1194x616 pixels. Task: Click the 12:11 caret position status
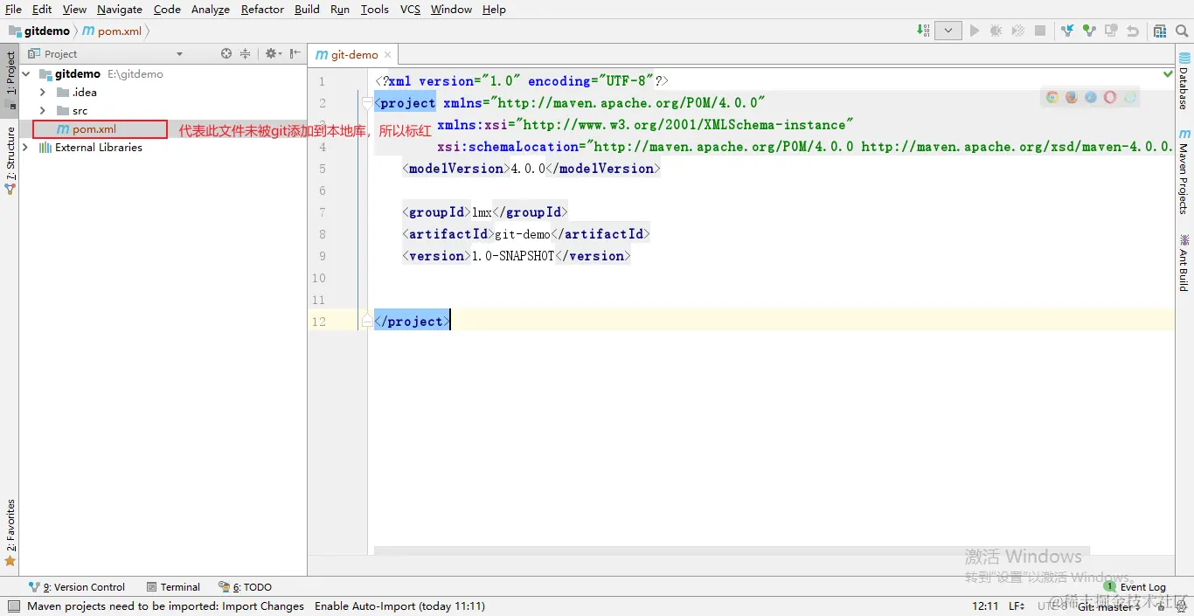coord(984,606)
